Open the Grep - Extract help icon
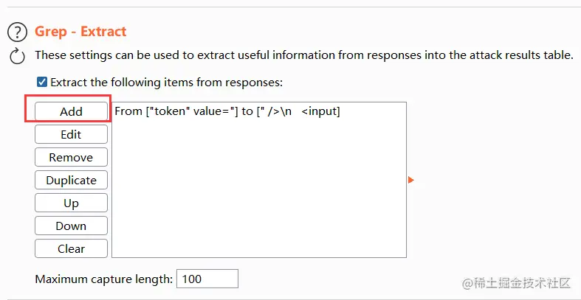Screen dimensions: 581x300 (x=17, y=32)
